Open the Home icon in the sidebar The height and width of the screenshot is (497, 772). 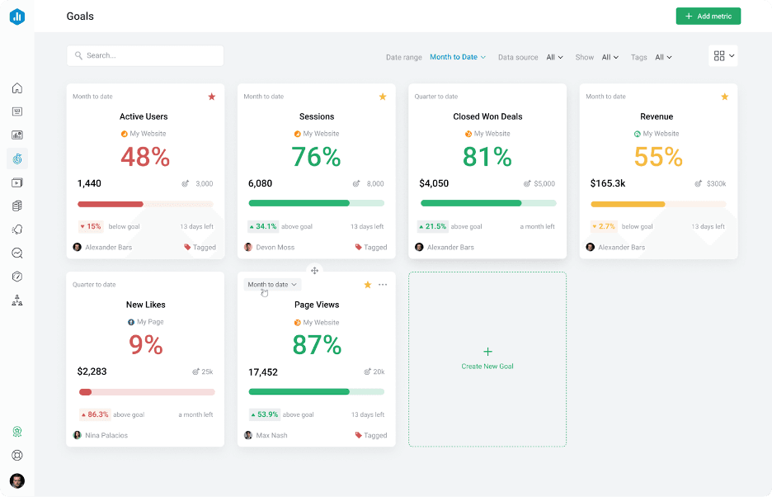[17, 88]
